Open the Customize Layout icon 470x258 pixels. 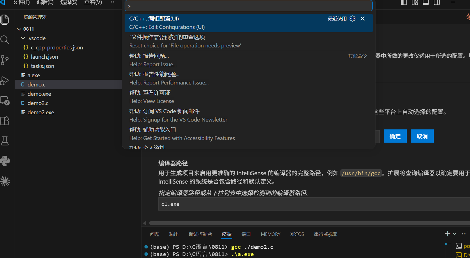[x=415, y=3]
